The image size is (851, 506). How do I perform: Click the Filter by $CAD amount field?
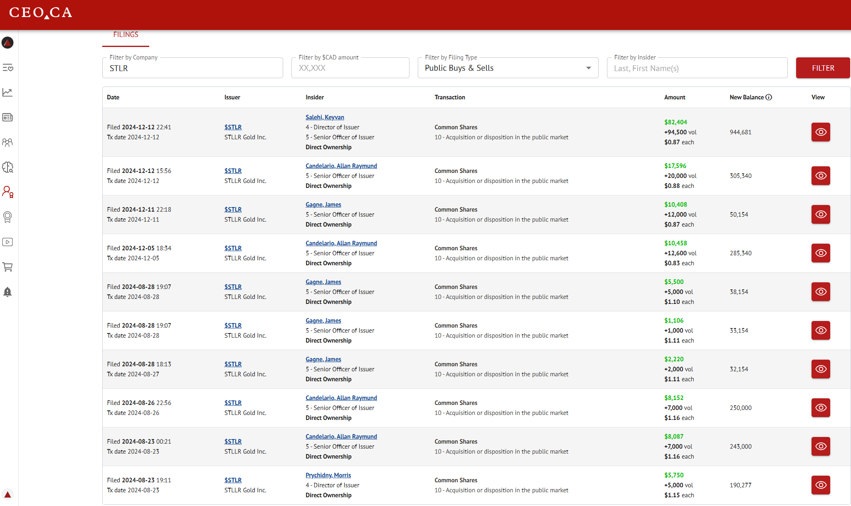(x=350, y=68)
